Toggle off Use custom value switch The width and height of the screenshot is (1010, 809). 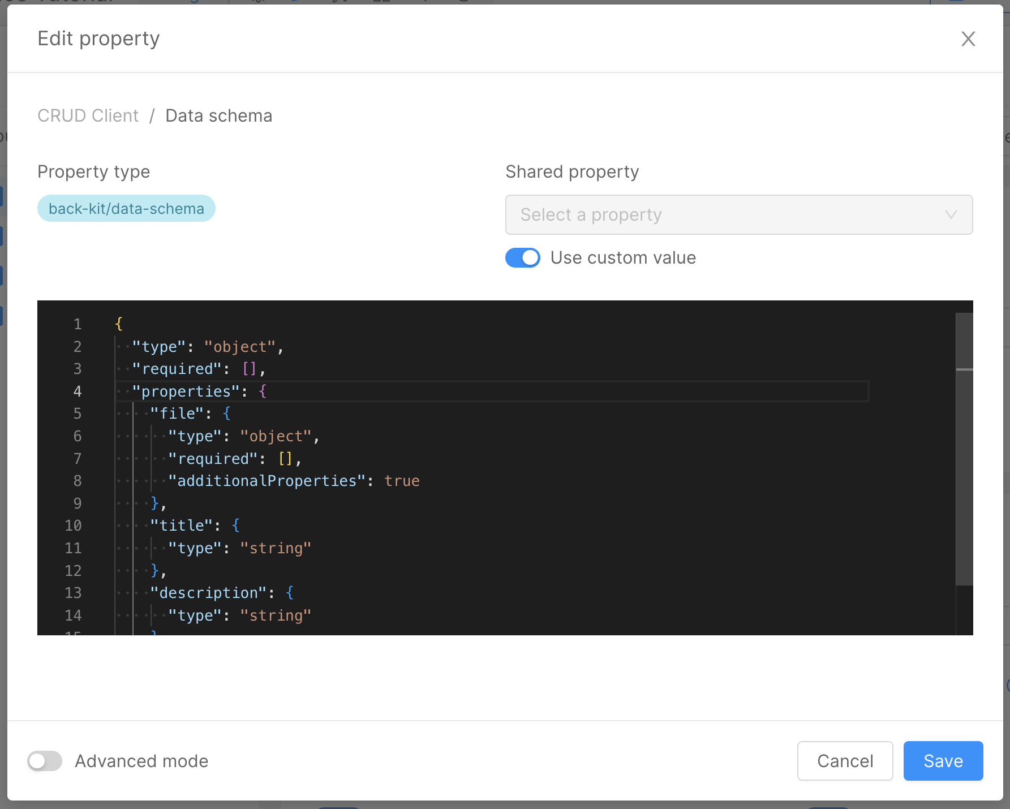tap(522, 258)
